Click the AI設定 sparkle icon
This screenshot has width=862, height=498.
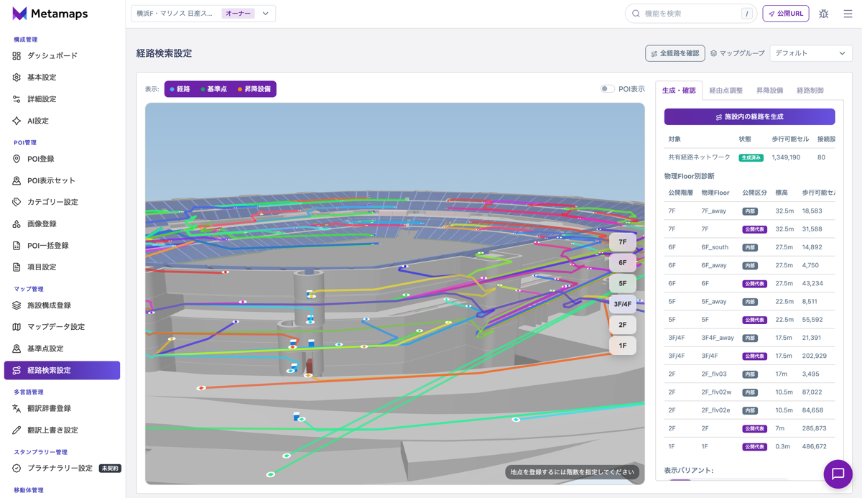17,121
